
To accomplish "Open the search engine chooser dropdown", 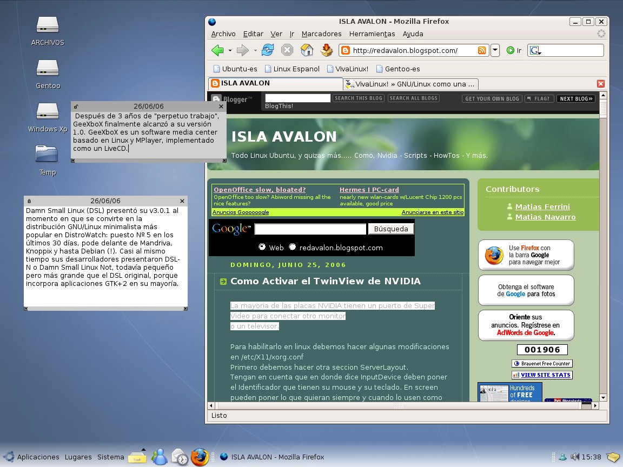I will (x=535, y=50).
